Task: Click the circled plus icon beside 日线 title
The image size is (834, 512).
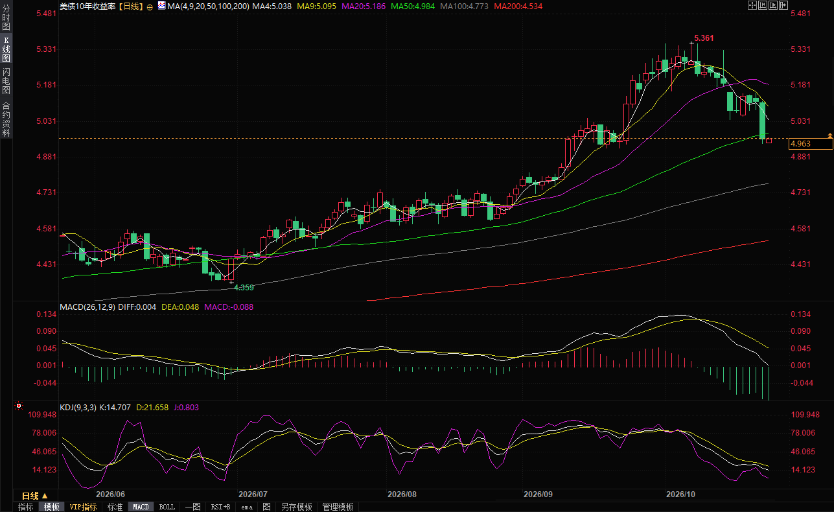Action: click(x=150, y=6)
